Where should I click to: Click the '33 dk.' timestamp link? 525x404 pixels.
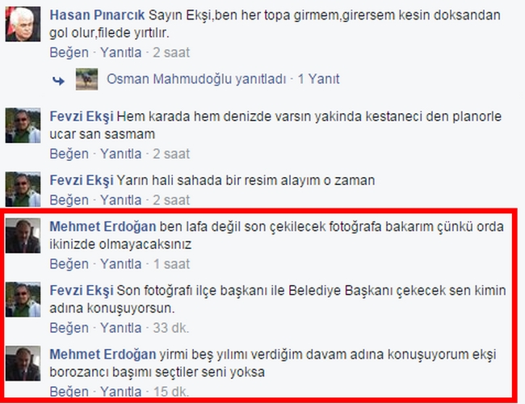pyautogui.click(x=170, y=328)
